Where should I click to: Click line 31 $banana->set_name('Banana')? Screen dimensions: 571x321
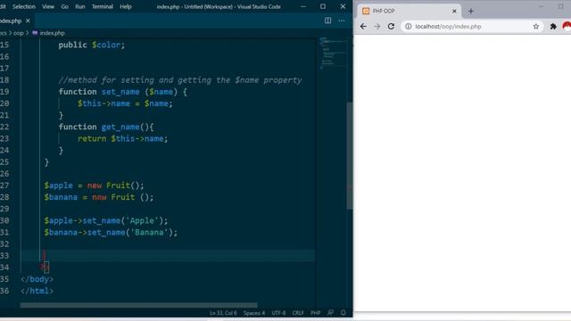[111, 233]
